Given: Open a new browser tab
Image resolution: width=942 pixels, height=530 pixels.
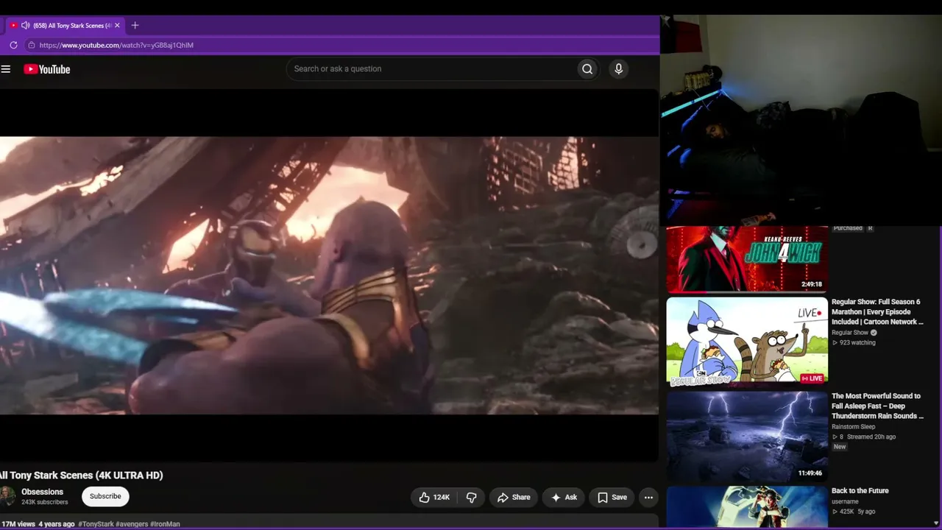Looking at the screenshot, I should [x=135, y=25].
